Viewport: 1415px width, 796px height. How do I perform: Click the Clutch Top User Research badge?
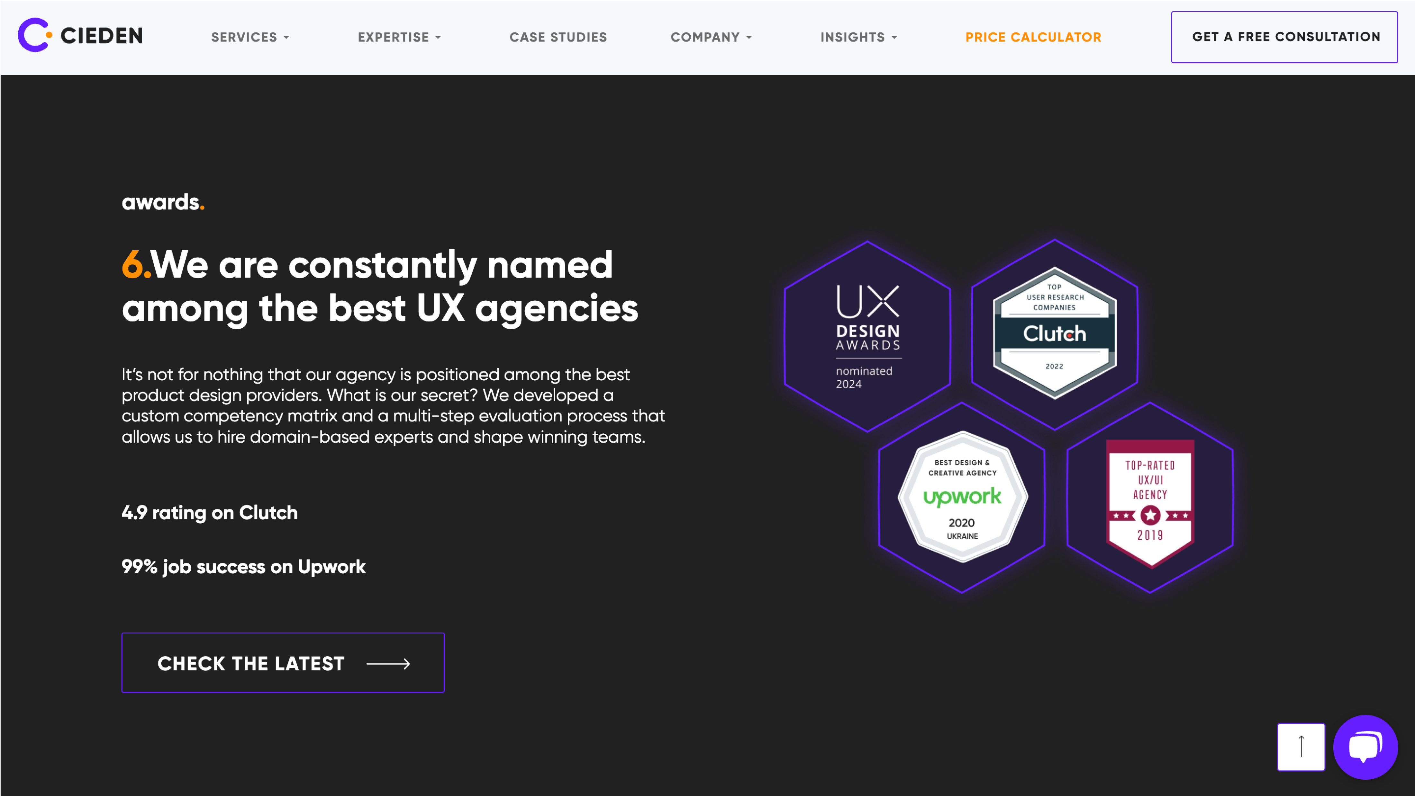1055,330
